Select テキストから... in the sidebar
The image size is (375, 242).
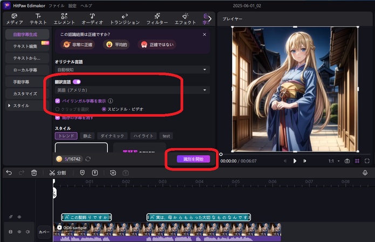tap(27, 58)
